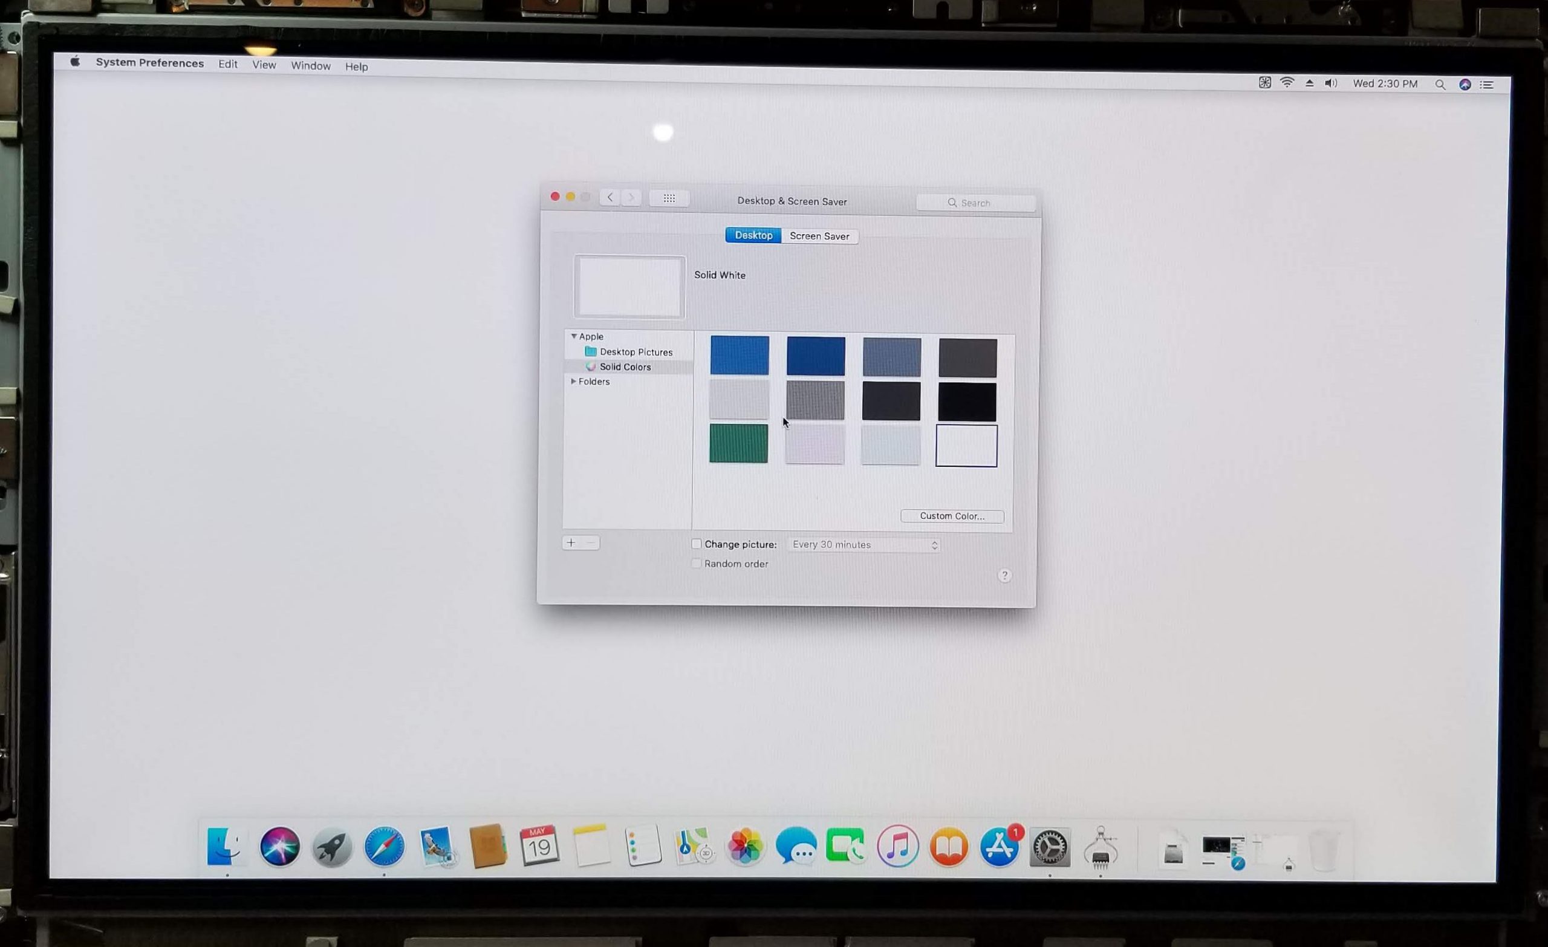Toggle the Random order checkbox
The height and width of the screenshot is (947, 1548).
tap(696, 563)
